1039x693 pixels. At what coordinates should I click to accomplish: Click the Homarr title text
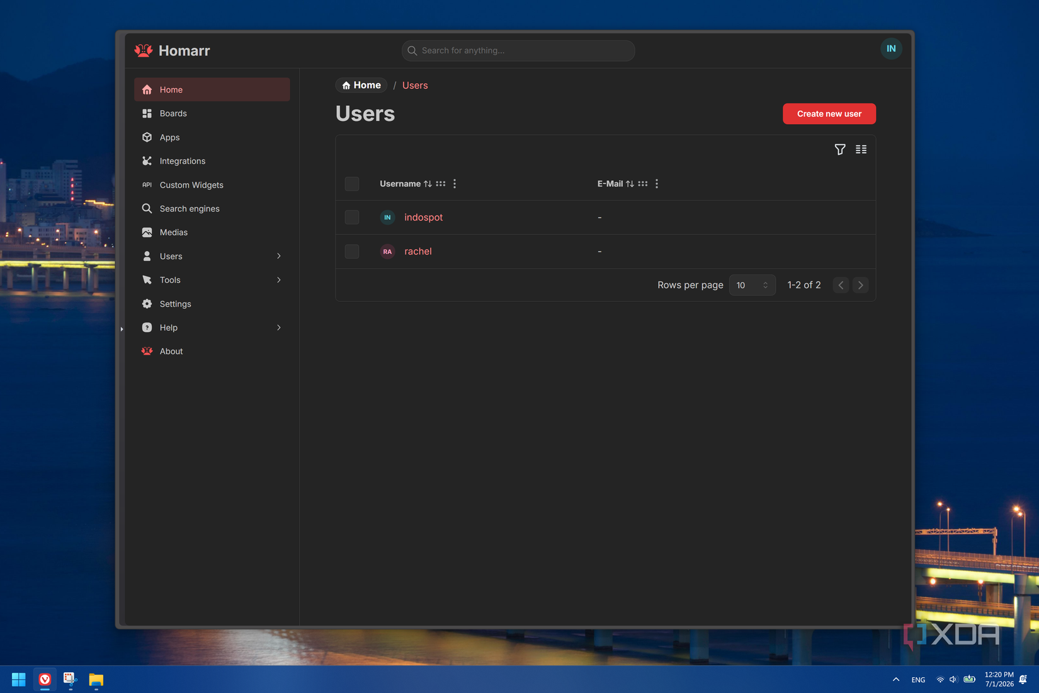point(185,50)
